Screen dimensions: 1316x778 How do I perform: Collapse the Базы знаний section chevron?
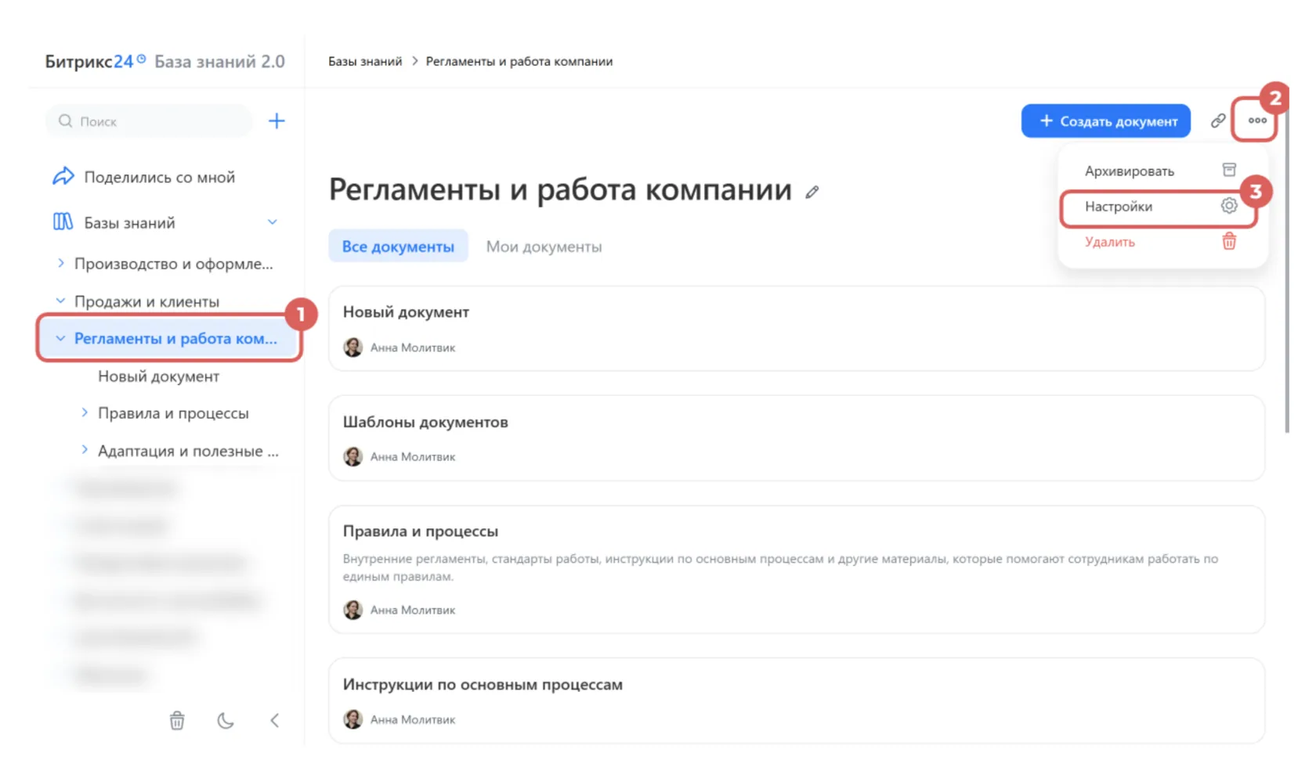(x=273, y=222)
